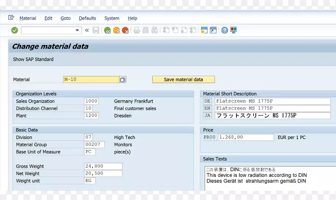Open the command field dropdown arrow
Screen dimensions: 336x200
click(77, 30)
